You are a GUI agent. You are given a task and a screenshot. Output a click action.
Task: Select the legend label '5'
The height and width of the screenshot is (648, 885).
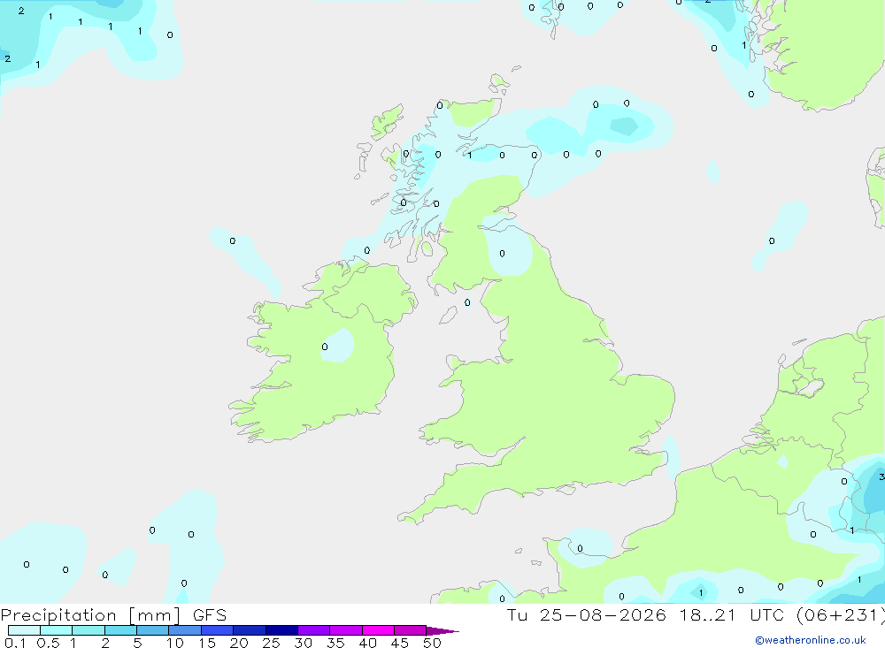point(137,643)
